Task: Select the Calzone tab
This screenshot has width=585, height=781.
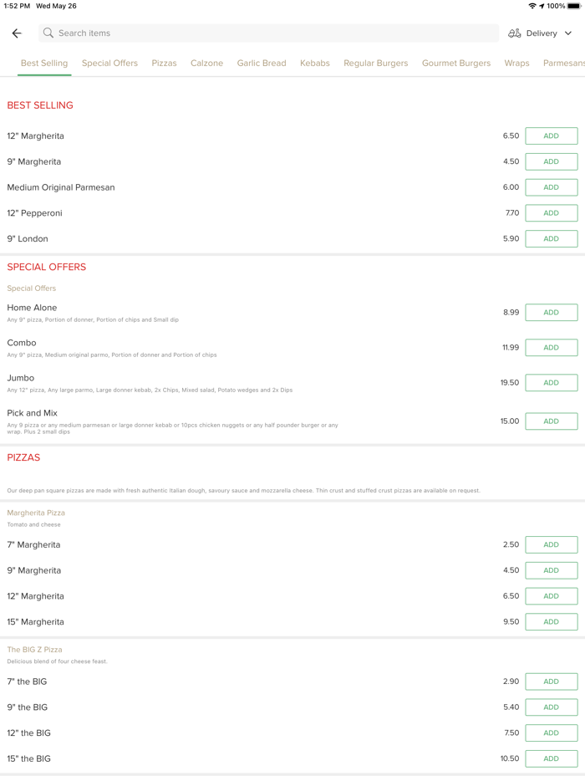Action: tap(206, 63)
